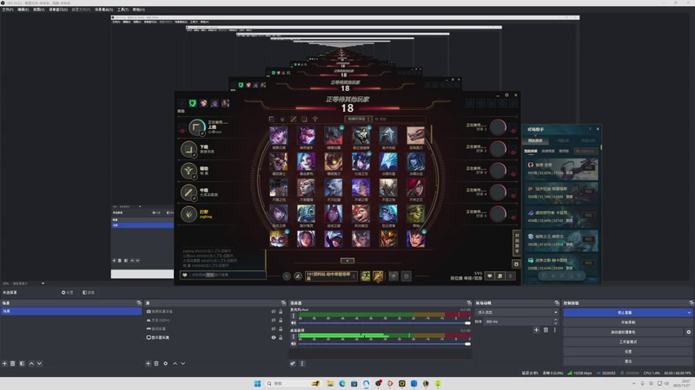Click champion grid scrollbar
The height and width of the screenshot is (390, 695).
pos(431,134)
